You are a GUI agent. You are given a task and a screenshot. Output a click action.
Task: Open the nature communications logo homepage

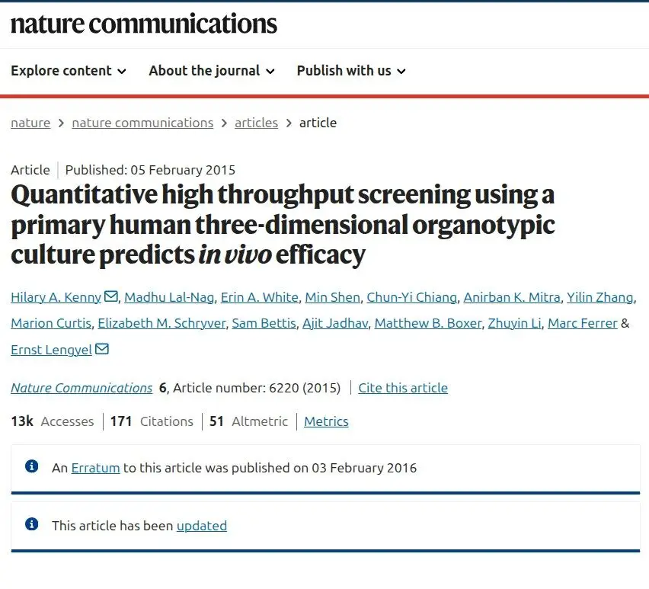point(144,24)
